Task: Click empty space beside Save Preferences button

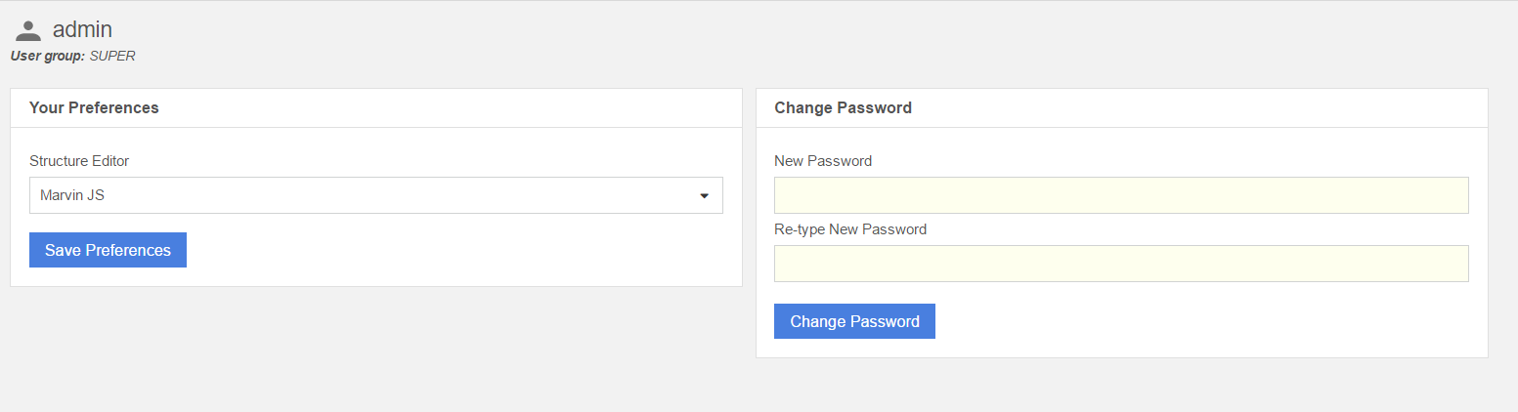Action: coord(440,250)
